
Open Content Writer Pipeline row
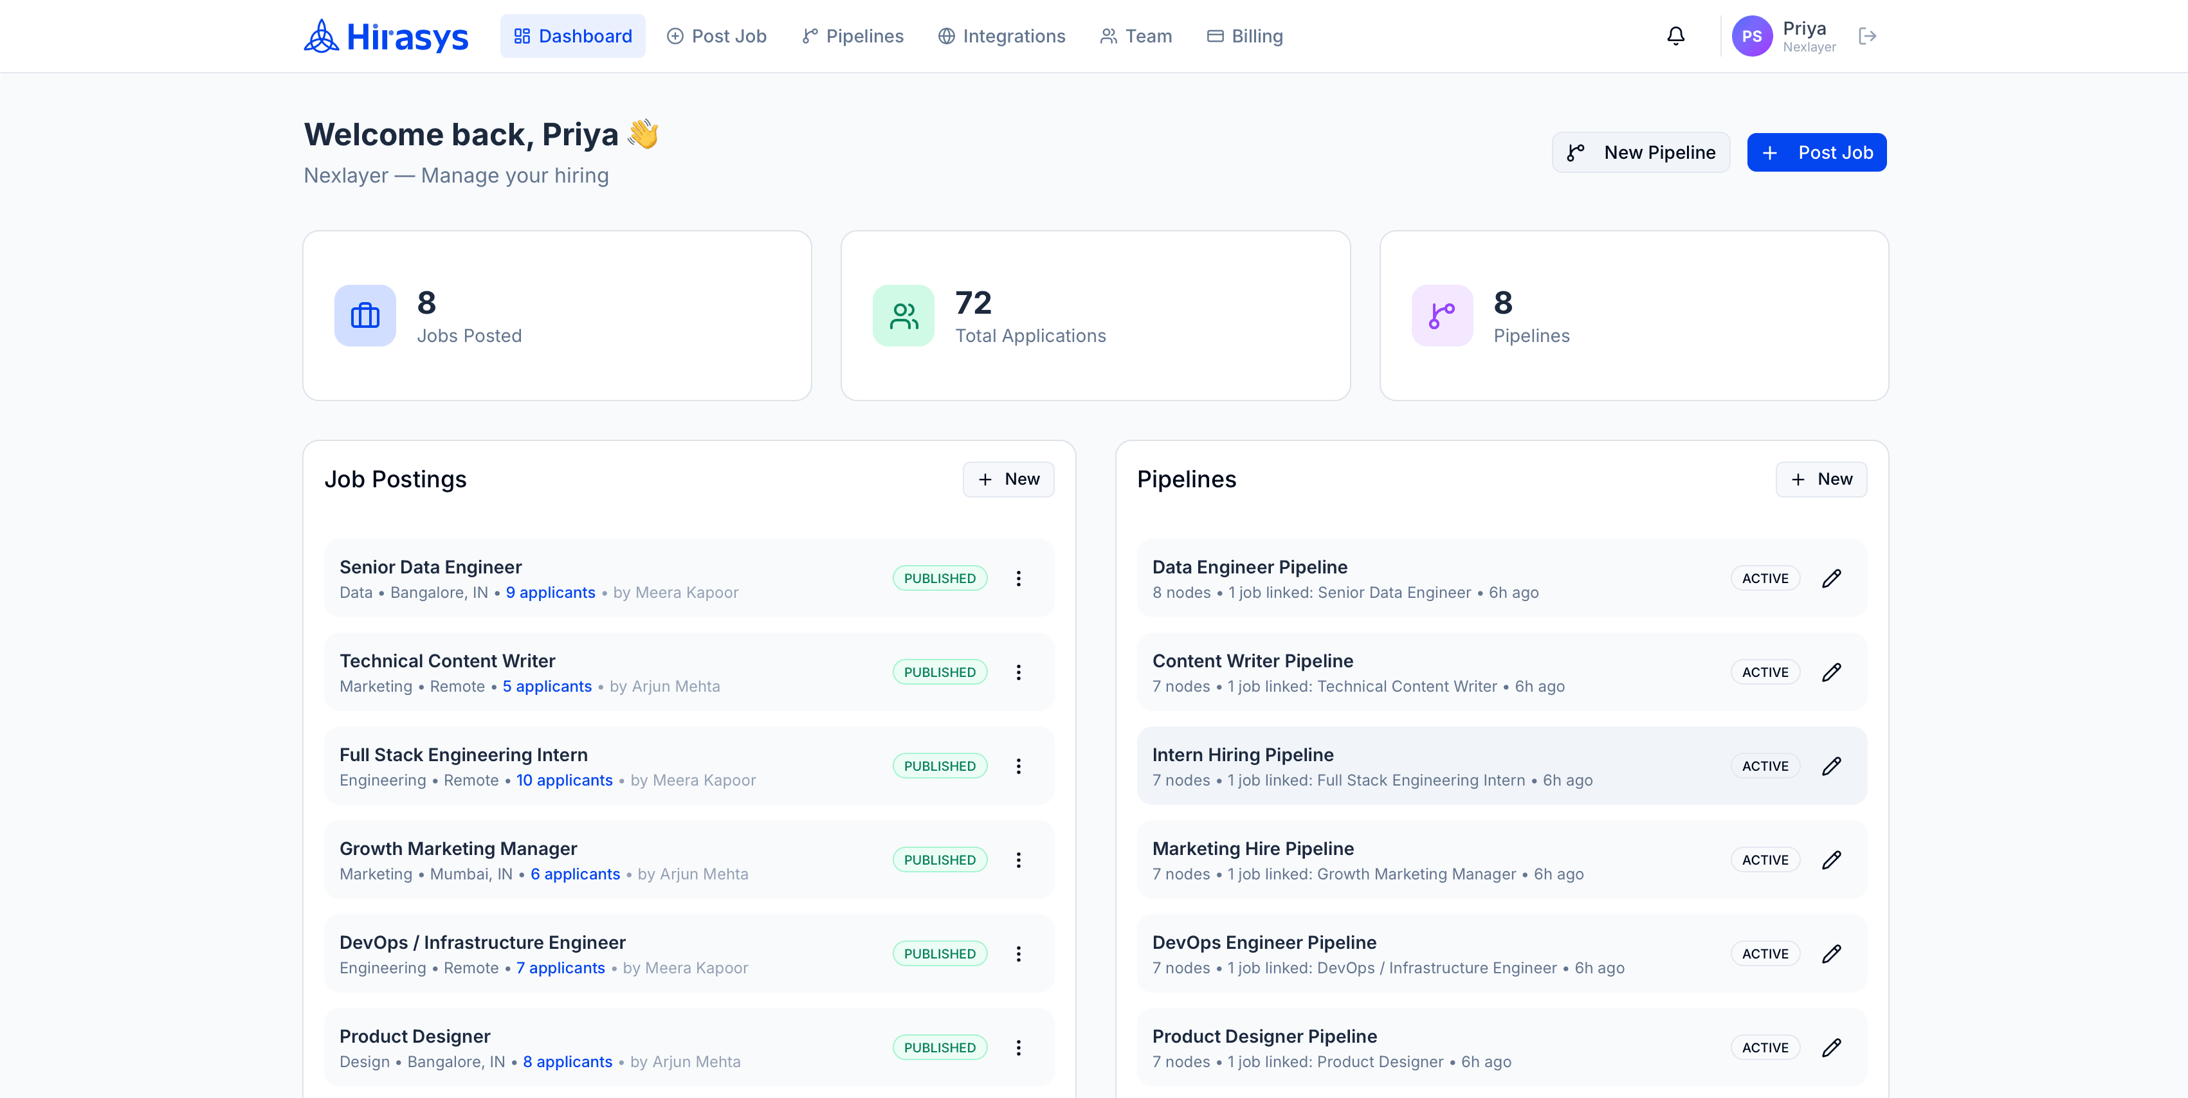[1502, 672]
